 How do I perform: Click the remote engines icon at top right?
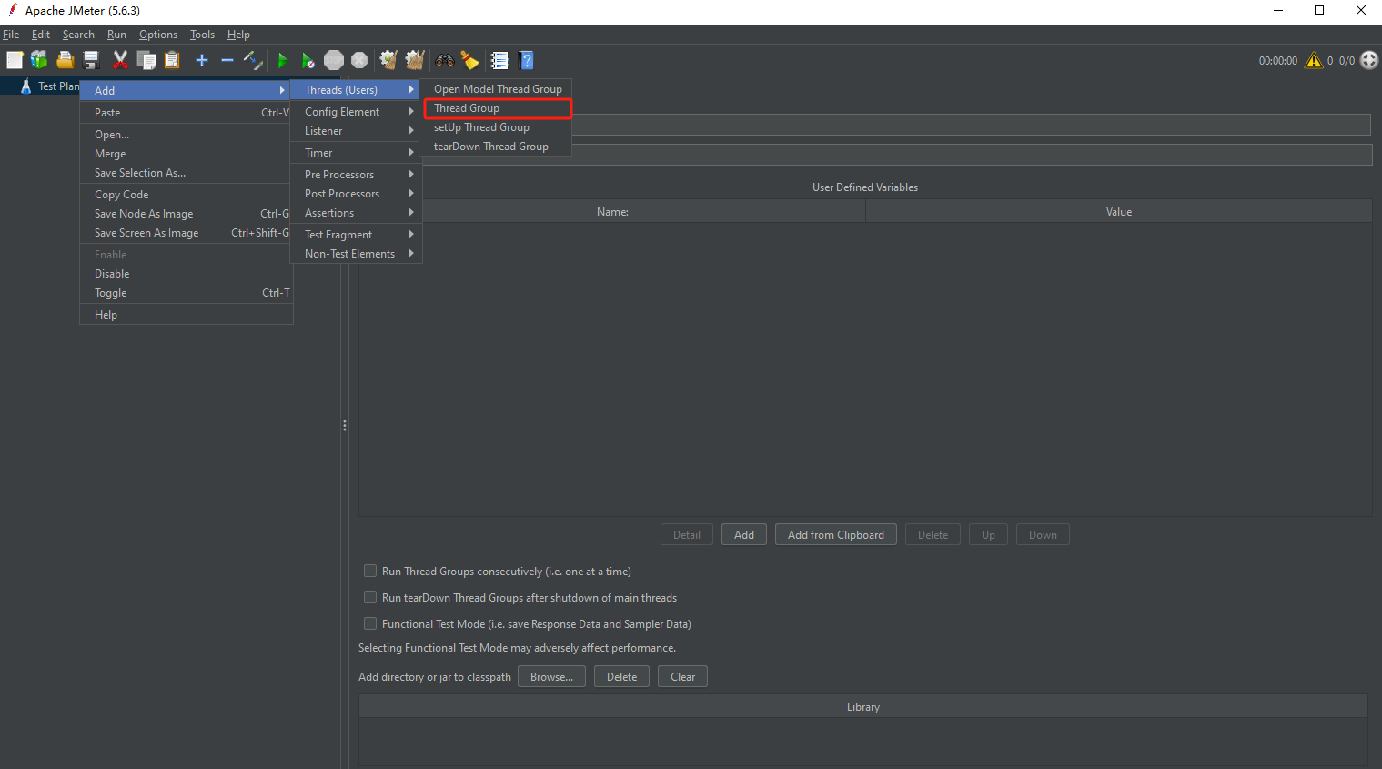click(1369, 60)
